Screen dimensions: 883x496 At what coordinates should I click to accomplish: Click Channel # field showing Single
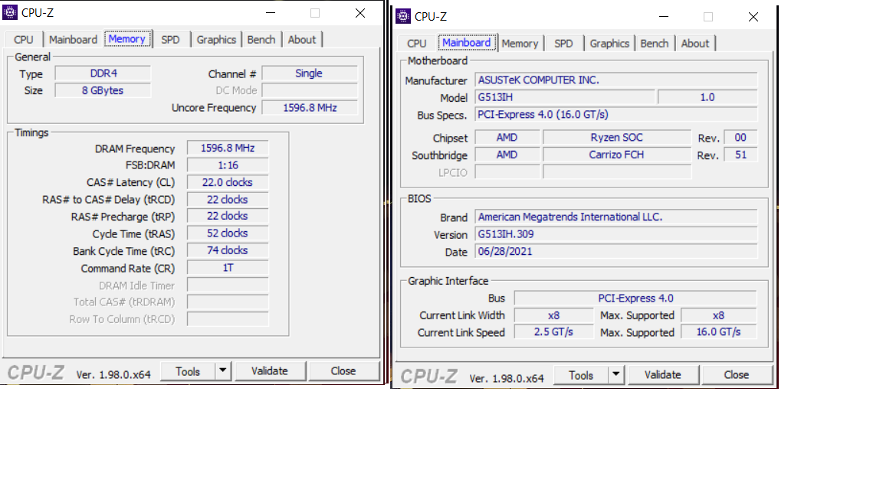point(310,73)
